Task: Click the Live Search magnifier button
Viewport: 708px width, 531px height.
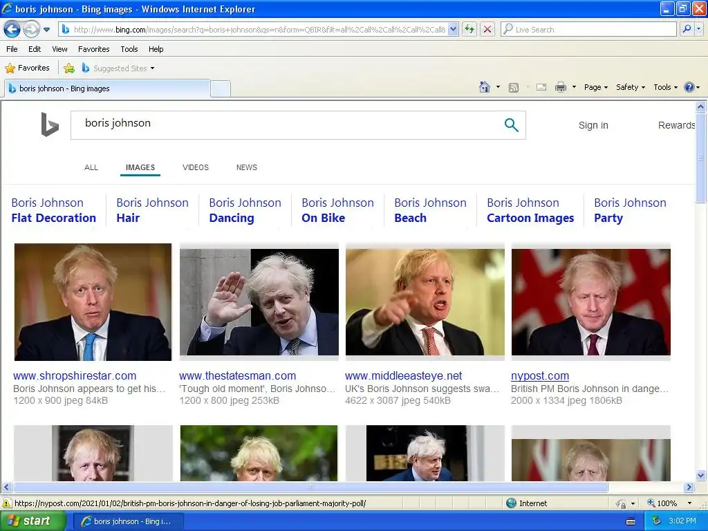Action: [687, 30]
